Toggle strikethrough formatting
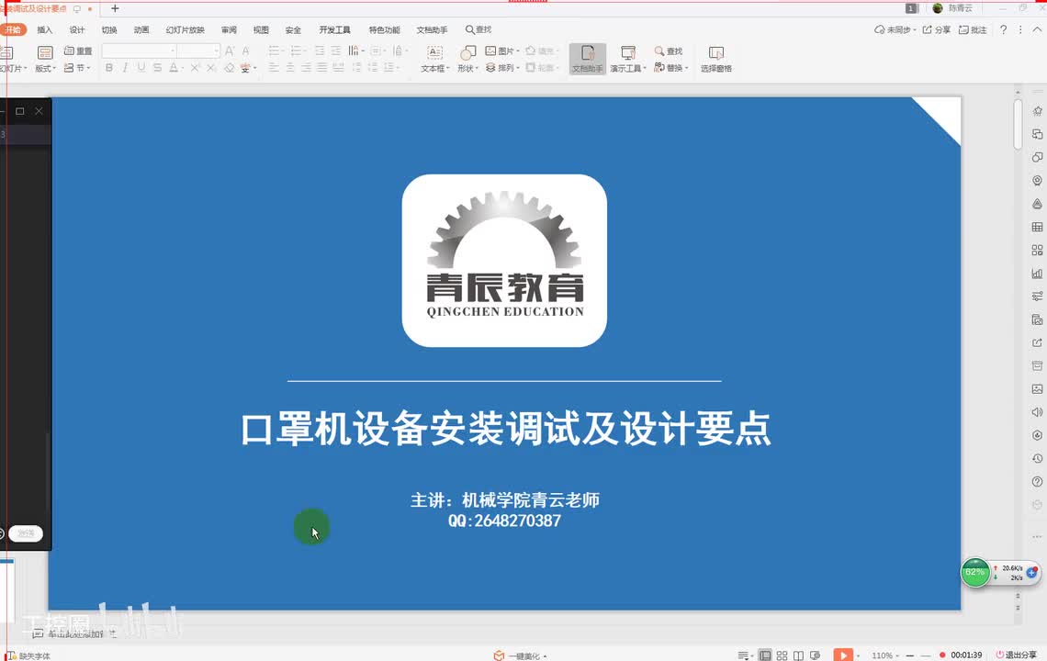 pyautogui.click(x=157, y=68)
